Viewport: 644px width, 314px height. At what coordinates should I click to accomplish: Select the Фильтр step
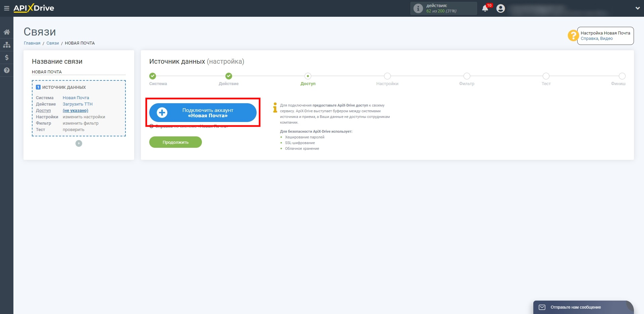click(x=467, y=76)
